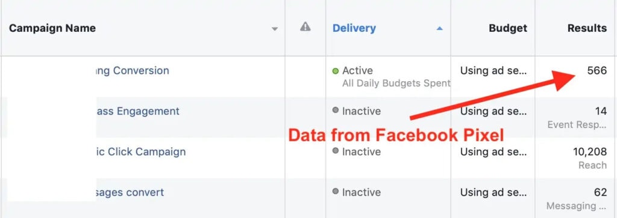Image resolution: width=617 pixels, height=218 pixels.
Task: Open the Conversion campaign link
Action: coord(132,71)
